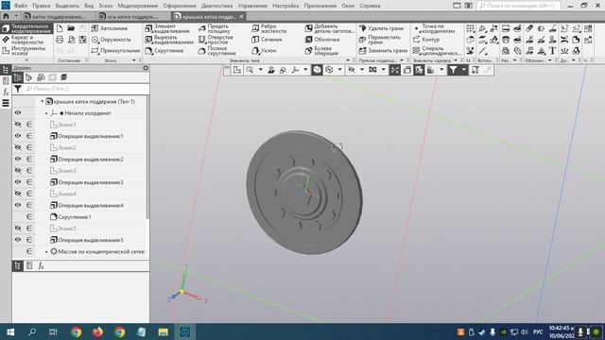The width and height of the screenshot is (605, 340).
Task: Select the Сечение section tool
Action: (x=267, y=40)
